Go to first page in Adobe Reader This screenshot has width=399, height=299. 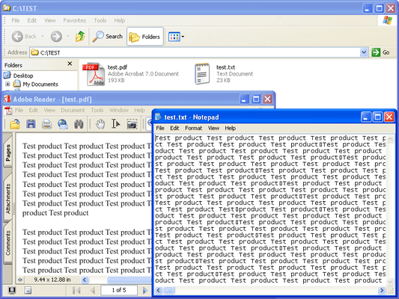click(76, 290)
